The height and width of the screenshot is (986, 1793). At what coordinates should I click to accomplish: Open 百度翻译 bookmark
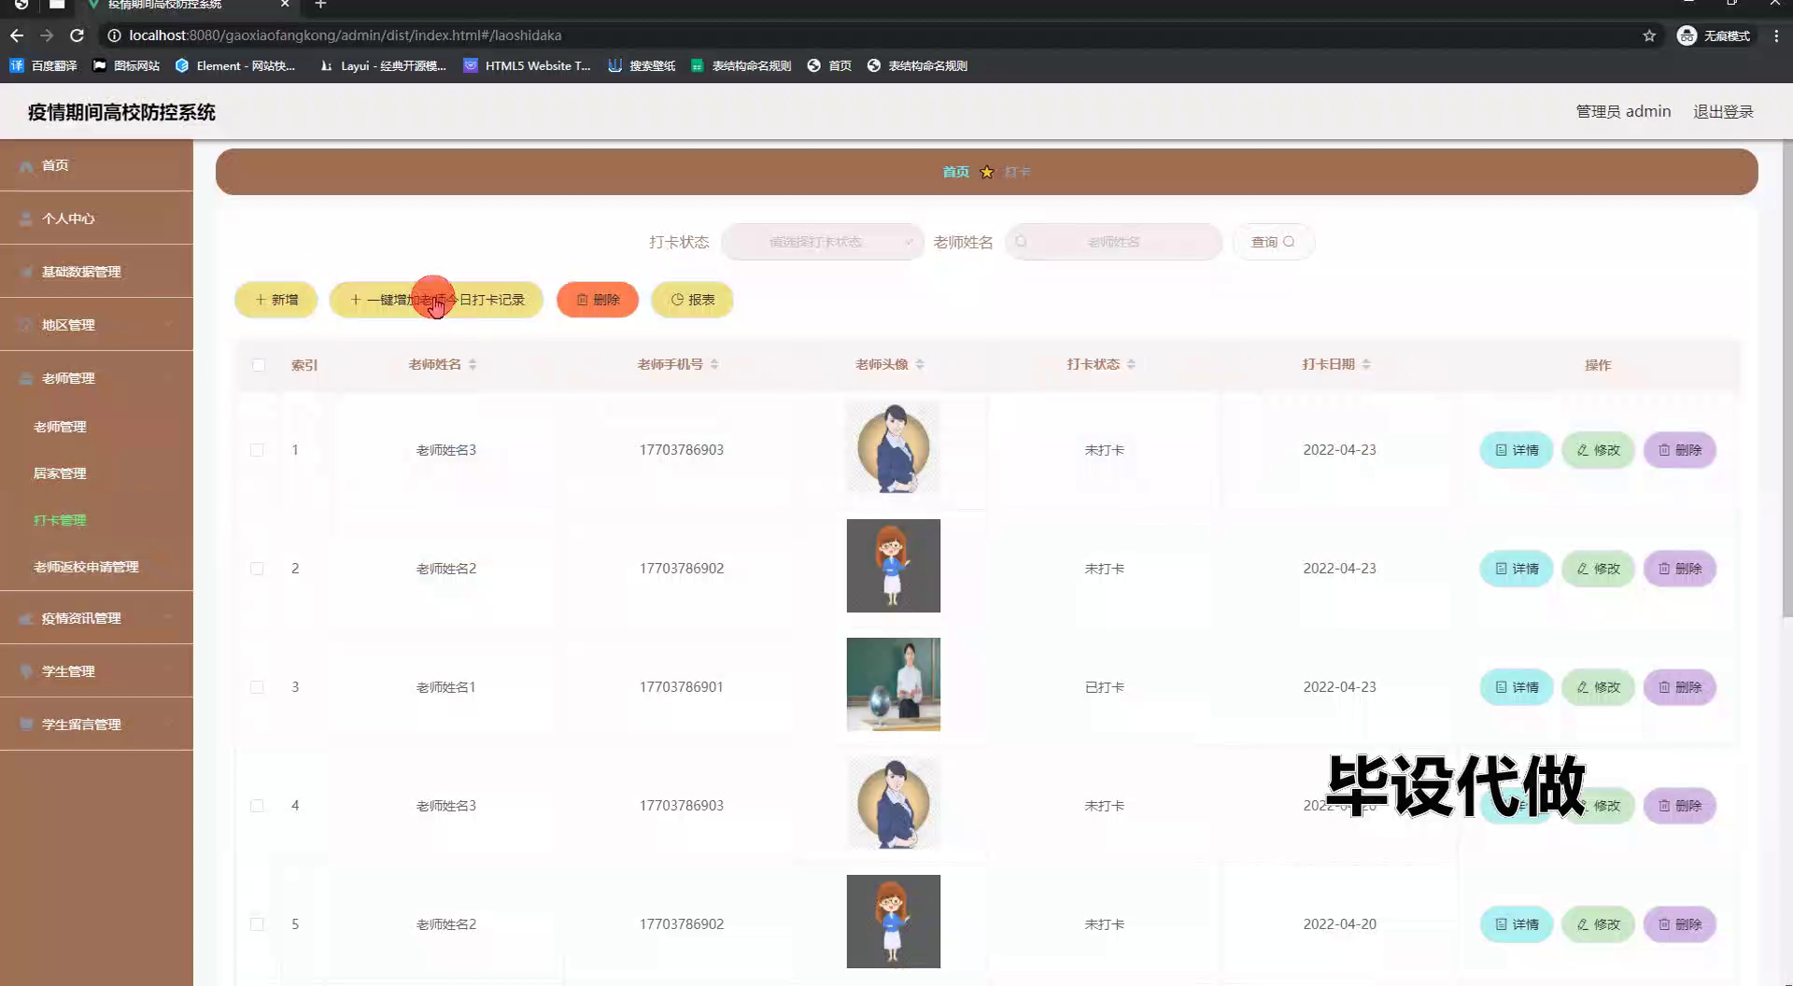click(x=43, y=65)
